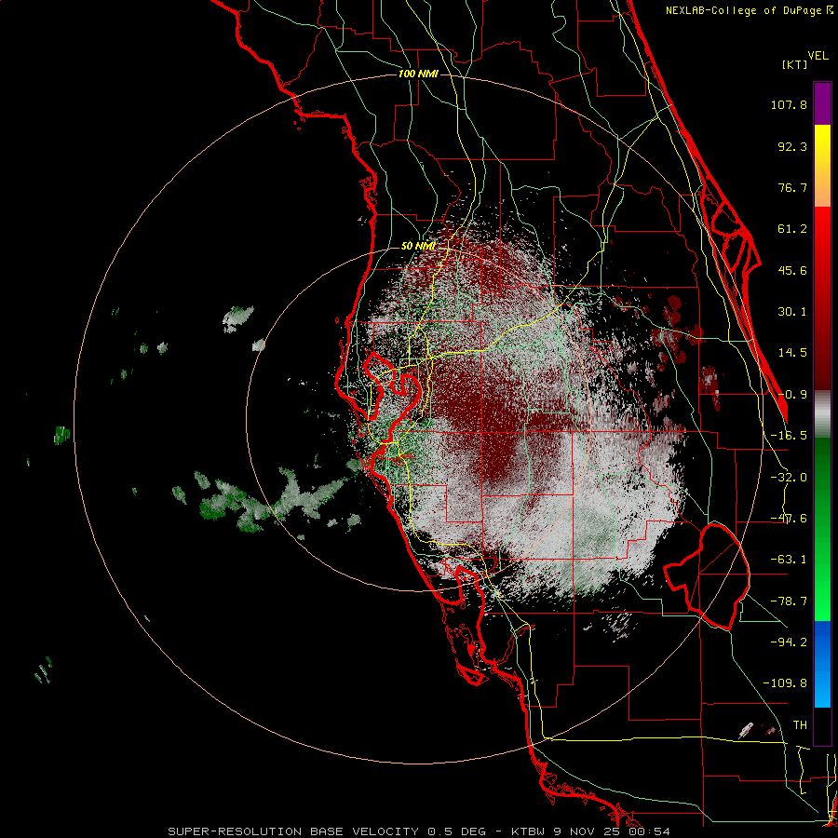Click the -0.9 velocity scale value
This screenshot has height=838, width=838.
tap(792, 395)
